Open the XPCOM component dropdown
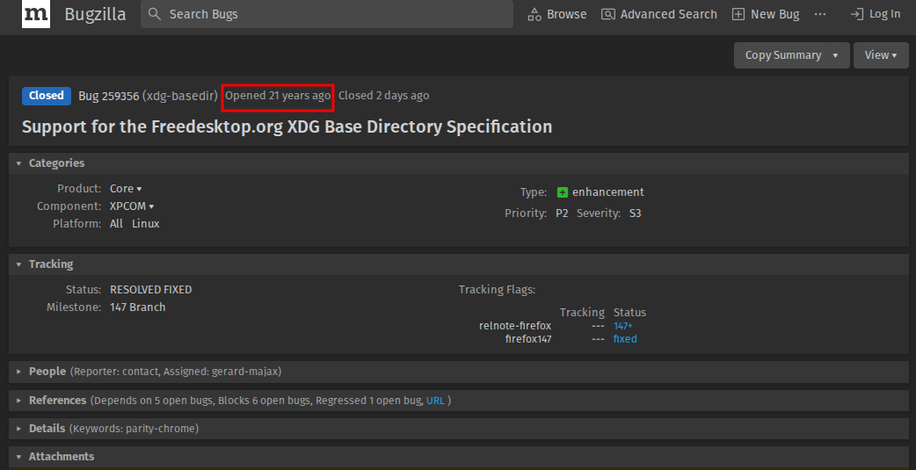This screenshot has width=916, height=470. (x=132, y=206)
